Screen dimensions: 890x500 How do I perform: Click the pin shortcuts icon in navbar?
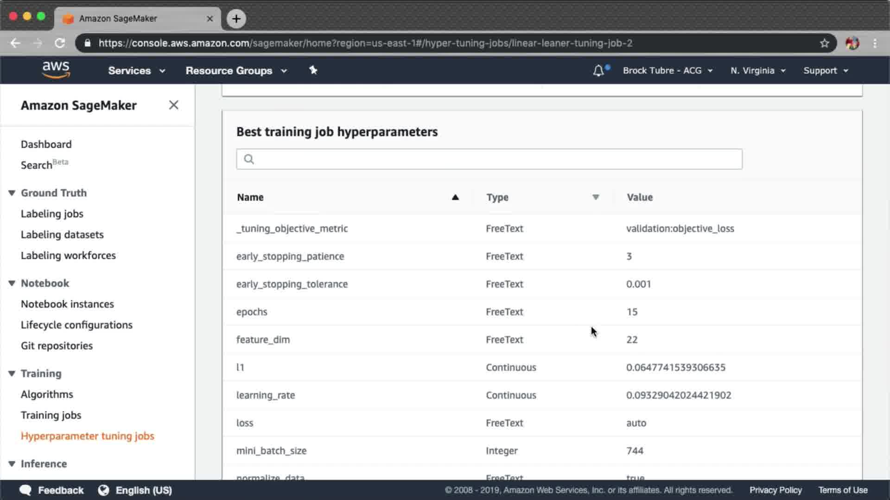tap(313, 70)
